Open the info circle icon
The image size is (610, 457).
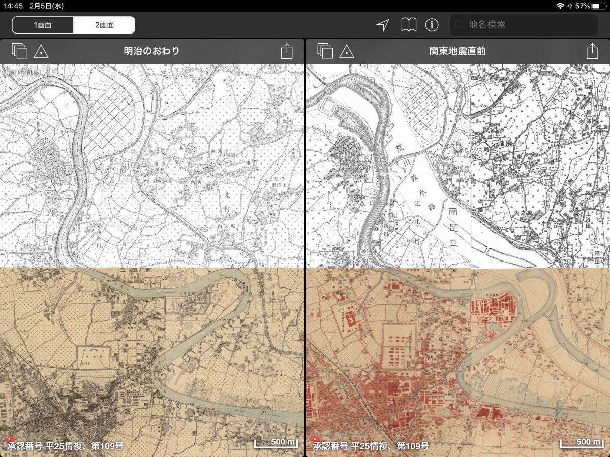[432, 25]
